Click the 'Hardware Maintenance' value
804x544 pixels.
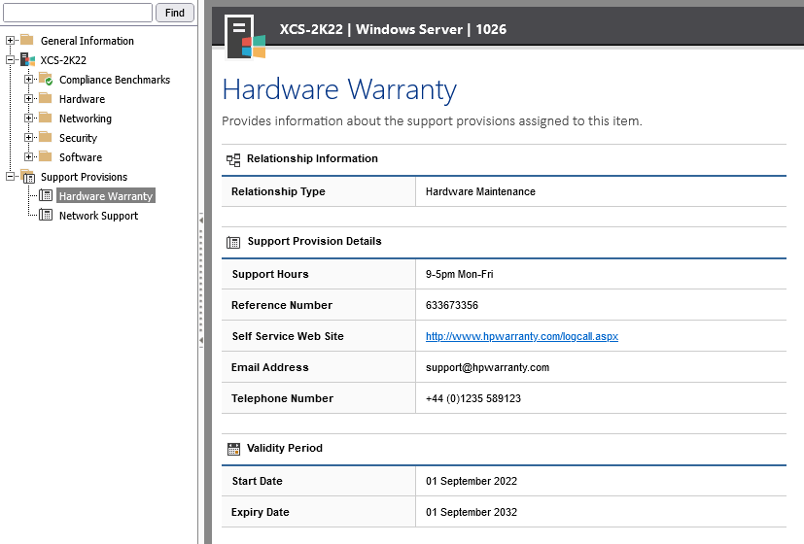tap(480, 191)
